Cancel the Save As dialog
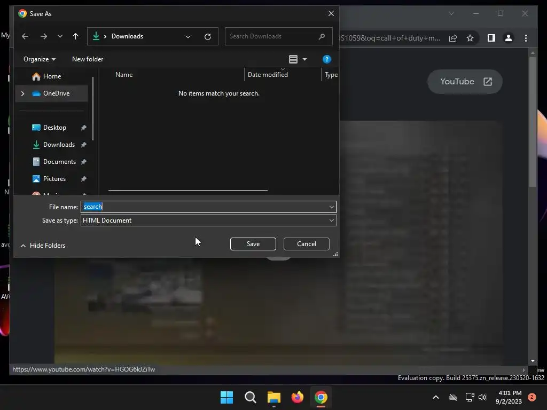This screenshot has height=410, width=547. tap(306, 244)
